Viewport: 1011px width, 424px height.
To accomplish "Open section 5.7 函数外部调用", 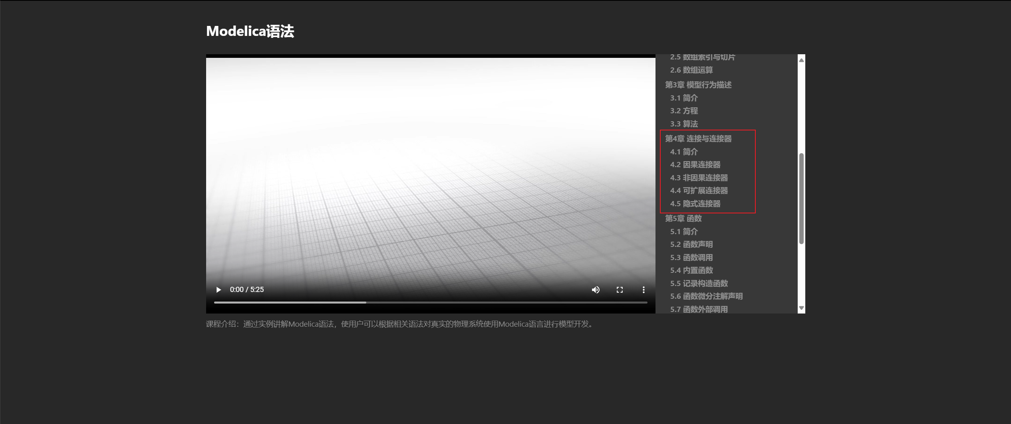I will point(699,309).
